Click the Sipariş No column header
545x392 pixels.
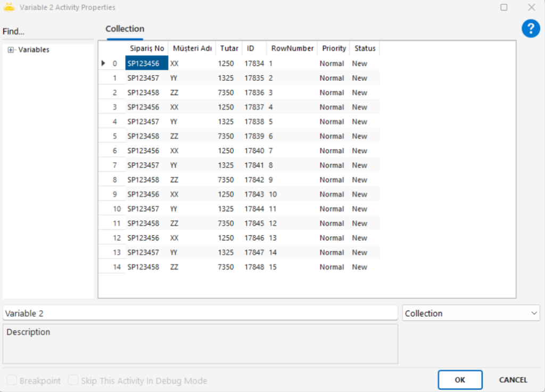click(147, 48)
